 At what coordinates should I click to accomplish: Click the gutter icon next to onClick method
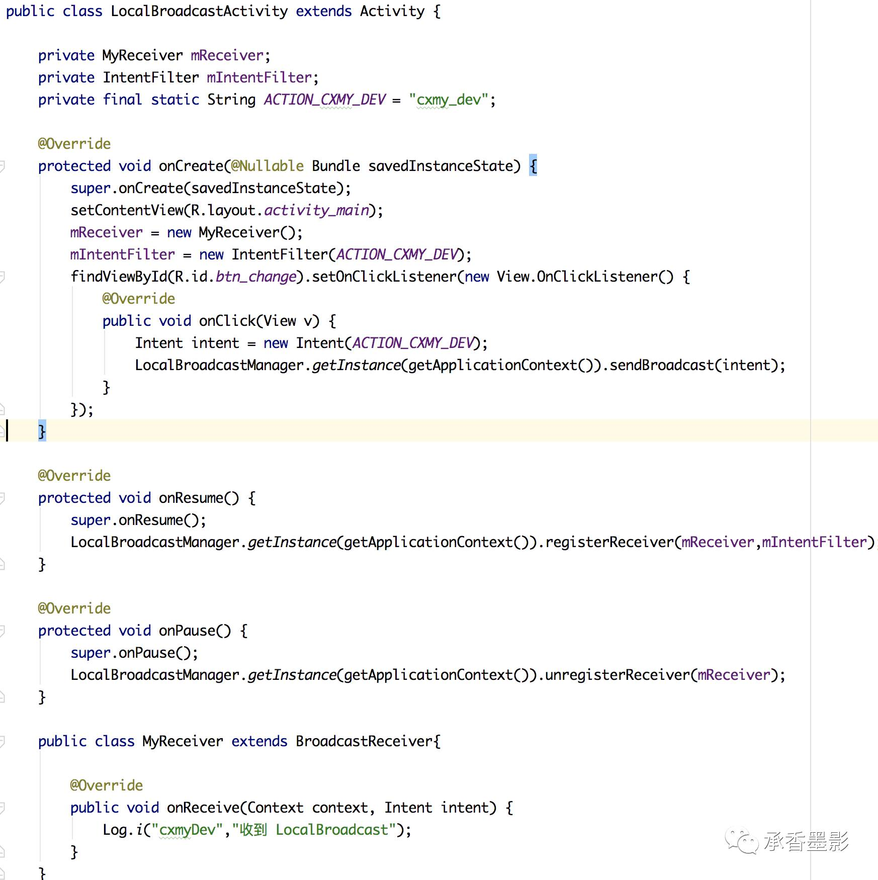[4, 320]
